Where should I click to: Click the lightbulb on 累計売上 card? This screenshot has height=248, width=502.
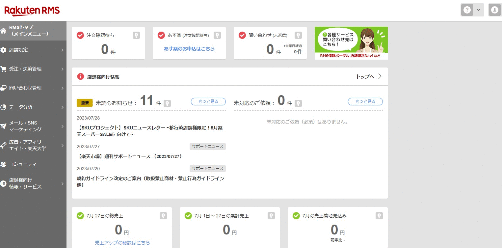(271, 216)
